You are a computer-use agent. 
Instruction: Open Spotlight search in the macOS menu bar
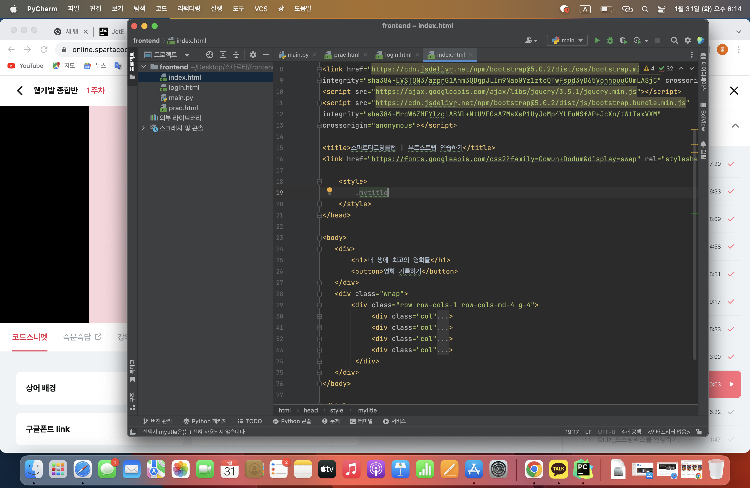[645, 9]
